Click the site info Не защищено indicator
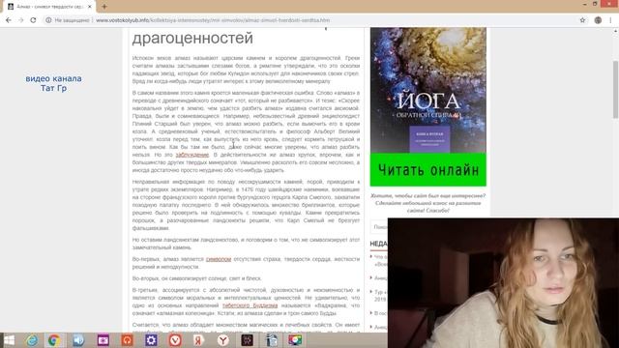The width and height of the screenshot is (619, 348). 68,20
